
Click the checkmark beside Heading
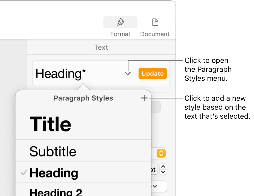tap(24, 173)
